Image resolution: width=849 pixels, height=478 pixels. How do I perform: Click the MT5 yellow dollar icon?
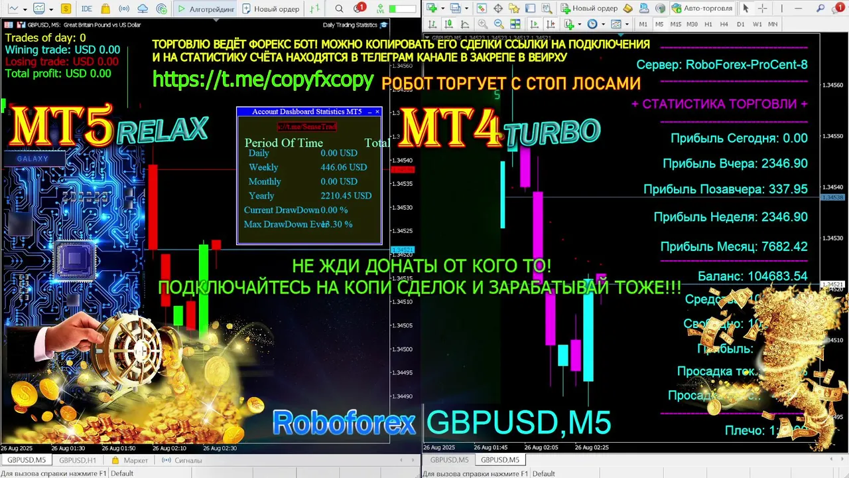tap(66, 9)
